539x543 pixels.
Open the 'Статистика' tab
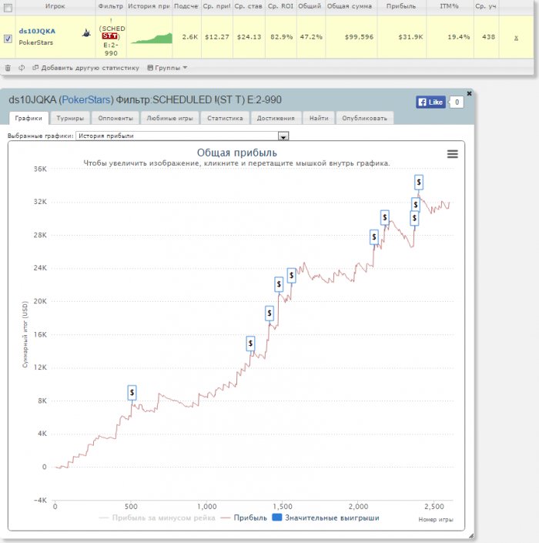point(225,119)
